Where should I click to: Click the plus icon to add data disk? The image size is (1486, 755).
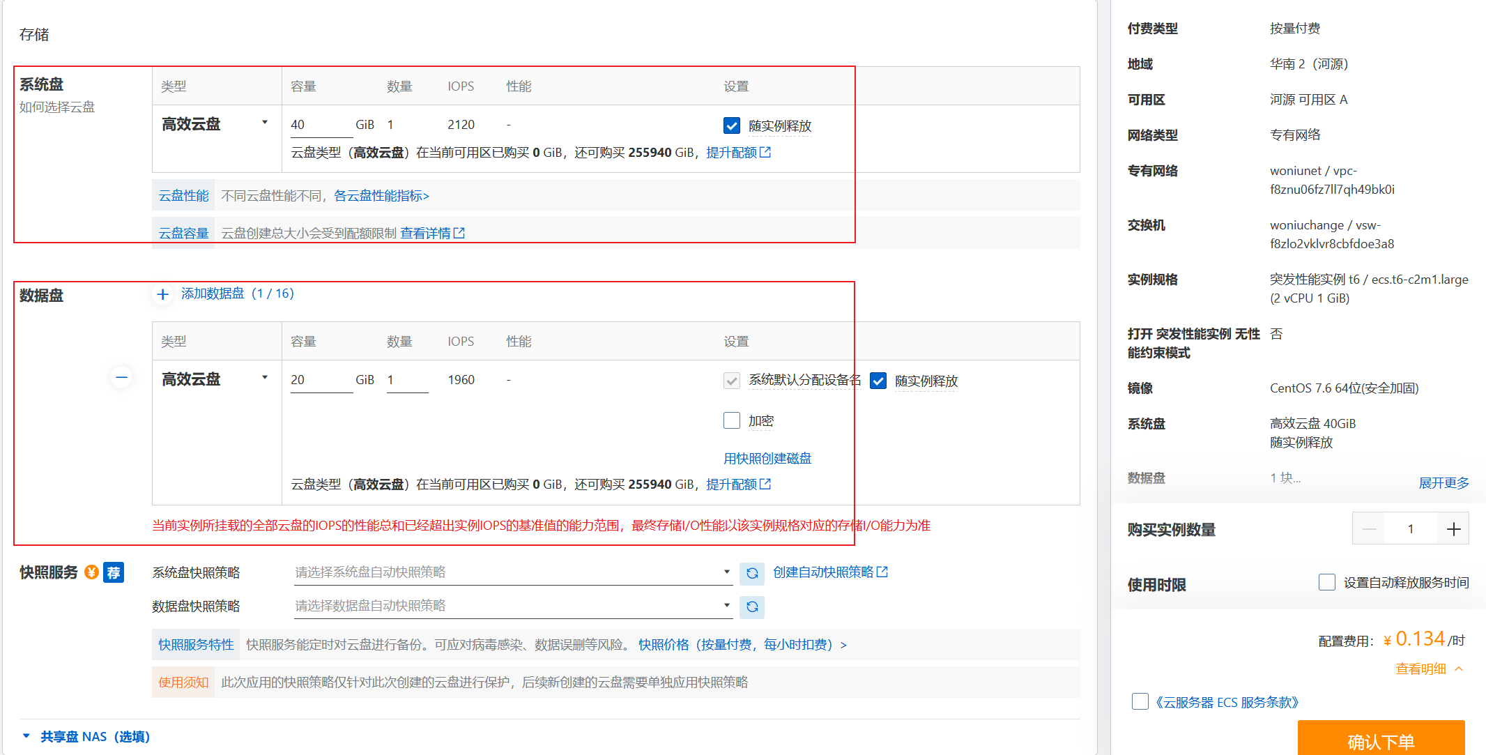click(162, 294)
